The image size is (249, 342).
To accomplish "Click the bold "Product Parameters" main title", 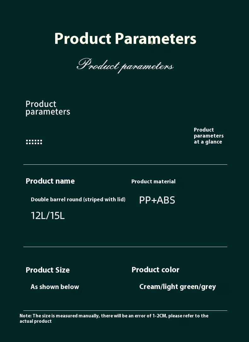I will (x=125, y=39).
